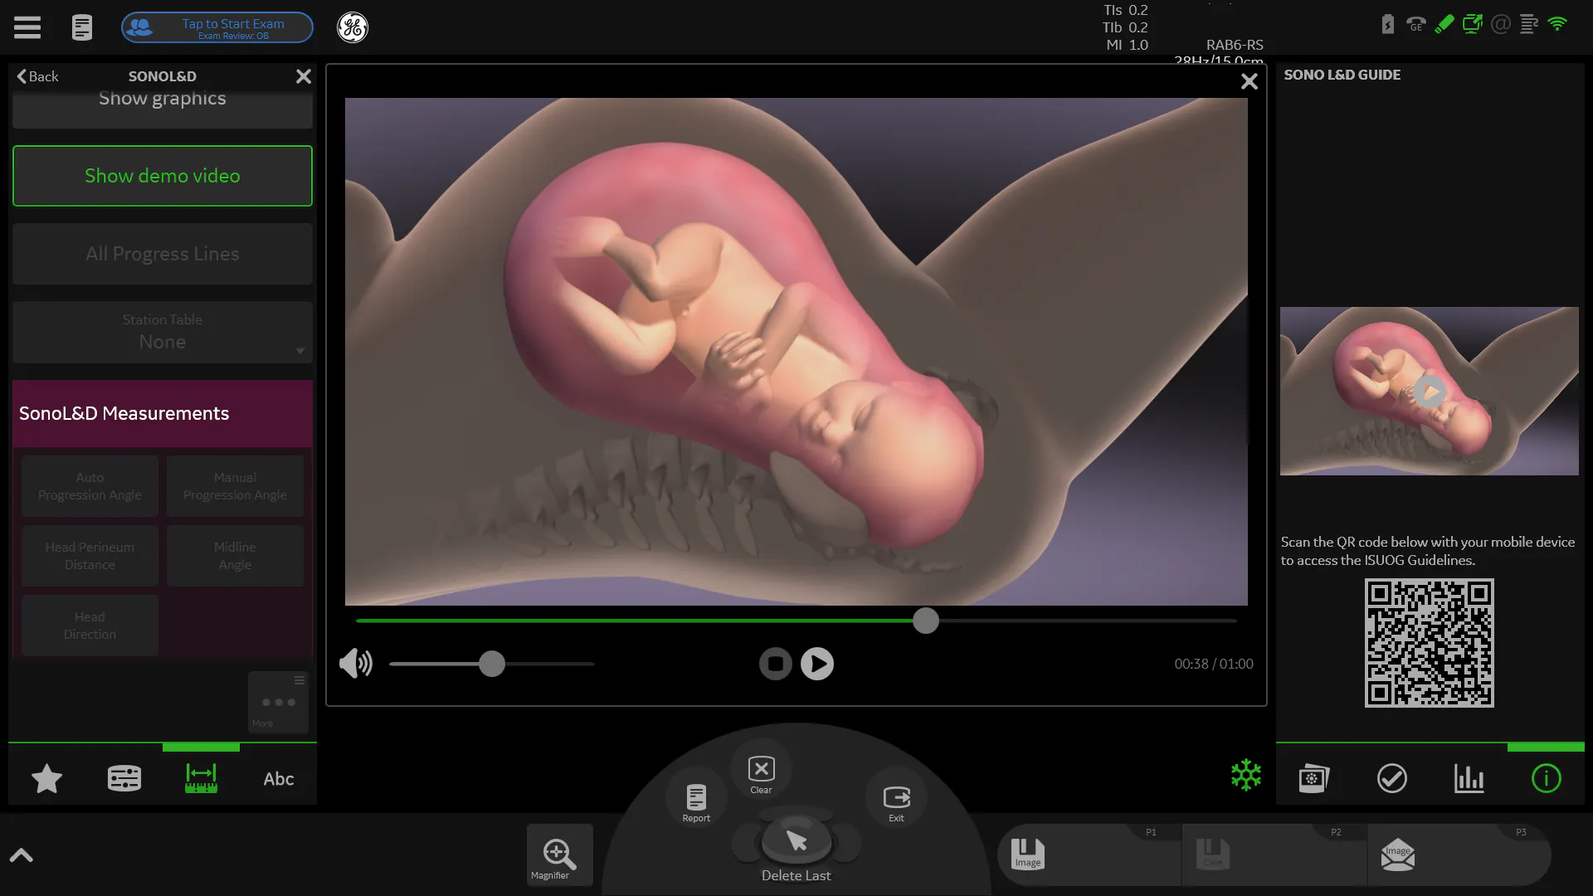Image resolution: width=1593 pixels, height=896 pixels.
Task: Stop the demo video
Action: click(776, 664)
